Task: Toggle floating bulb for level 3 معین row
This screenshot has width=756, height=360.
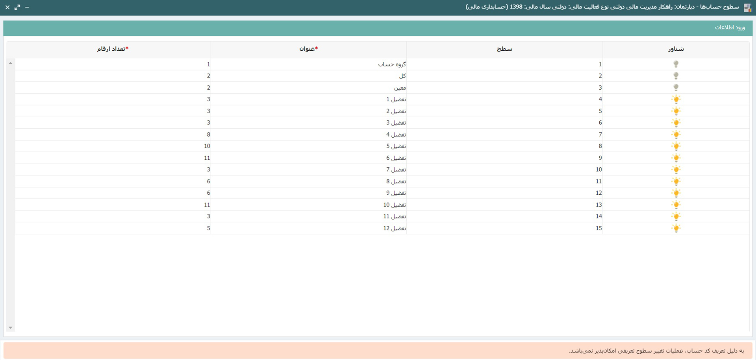Action: 676,87
